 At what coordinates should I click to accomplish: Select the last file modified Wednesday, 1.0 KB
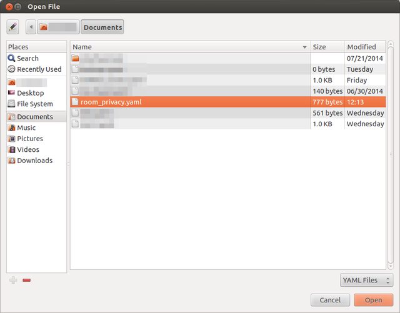click(228, 124)
